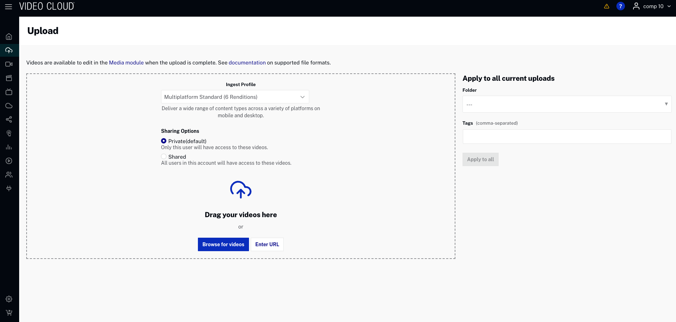Click the play circle icon in sidebar

[x=9, y=161]
